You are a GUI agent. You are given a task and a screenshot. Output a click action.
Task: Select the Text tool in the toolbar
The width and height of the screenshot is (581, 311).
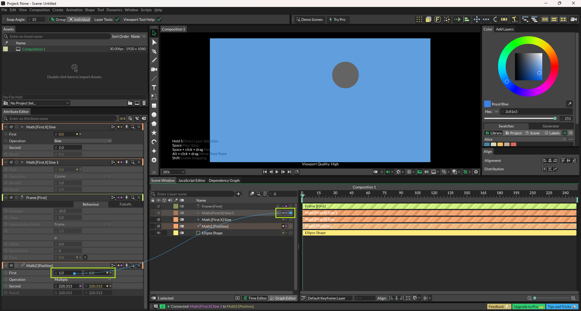click(154, 88)
